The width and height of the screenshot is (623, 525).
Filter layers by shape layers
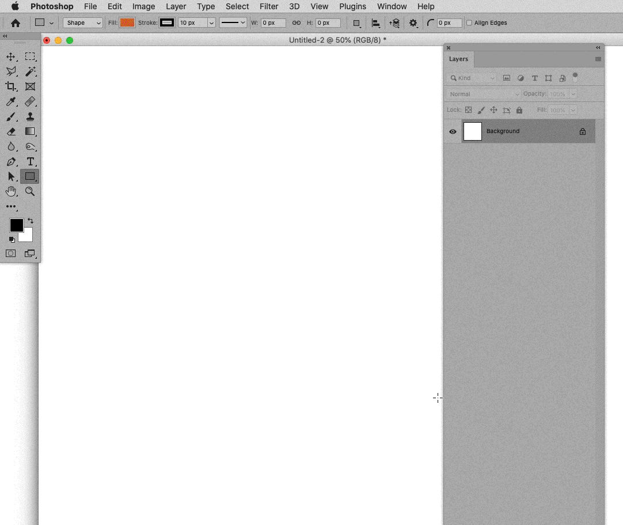tap(548, 78)
